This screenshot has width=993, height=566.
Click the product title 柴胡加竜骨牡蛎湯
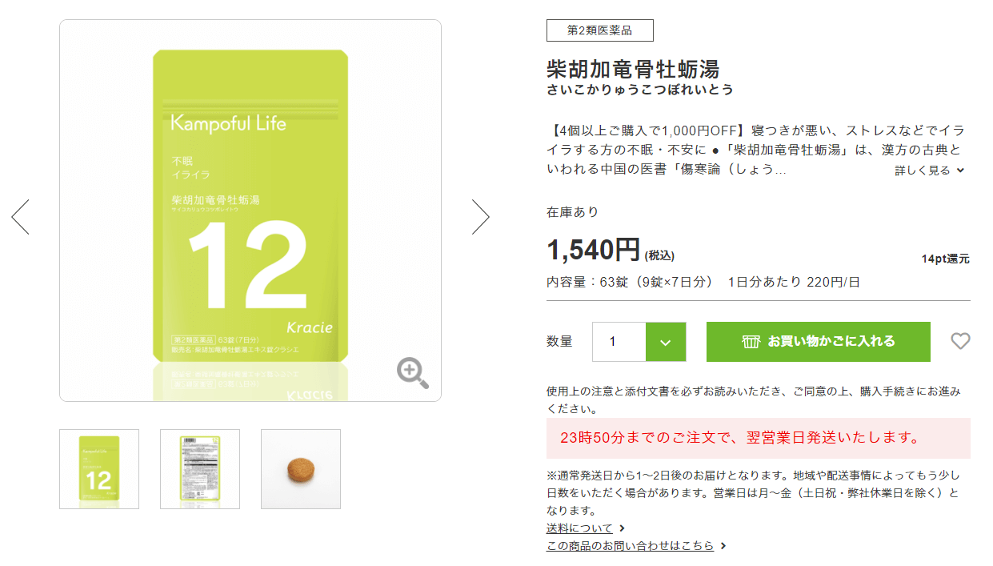(x=633, y=66)
